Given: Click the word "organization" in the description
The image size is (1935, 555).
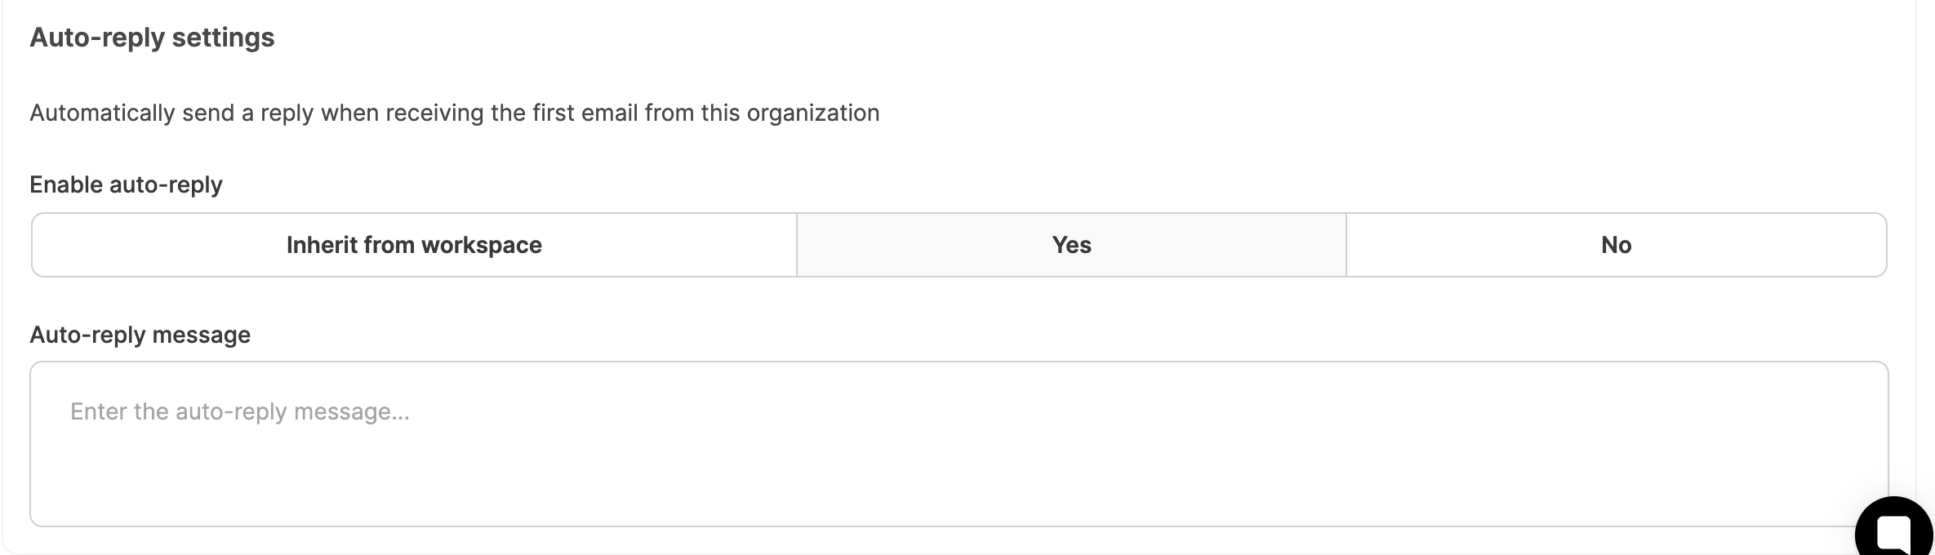Looking at the screenshot, I should 812,113.
